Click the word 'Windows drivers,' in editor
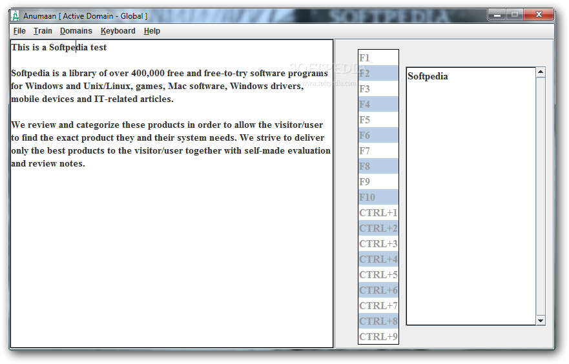Screen dimensions: 569x364 pyautogui.click(x=267, y=86)
